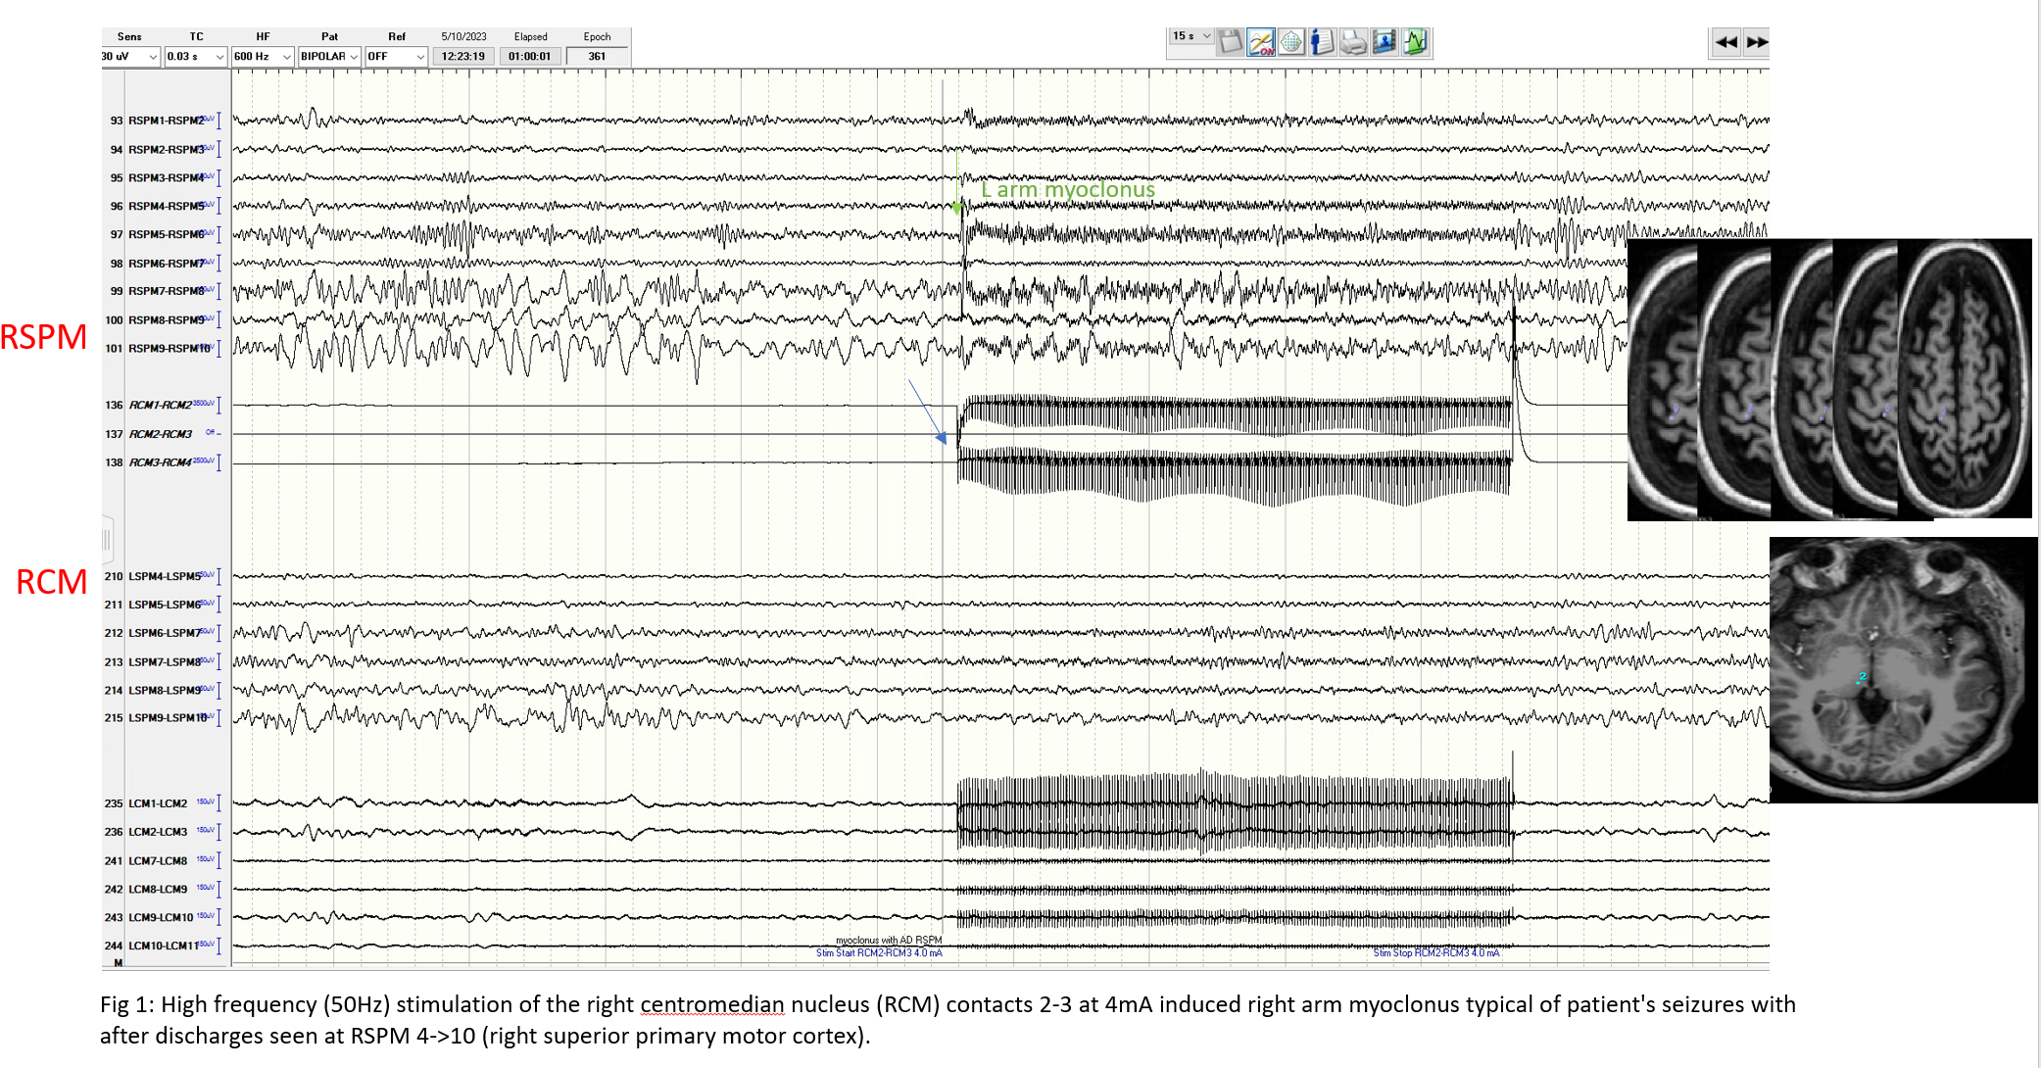
Task: Open the Pat BIPOLAR montage dropdown
Action: tap(354, 57)
